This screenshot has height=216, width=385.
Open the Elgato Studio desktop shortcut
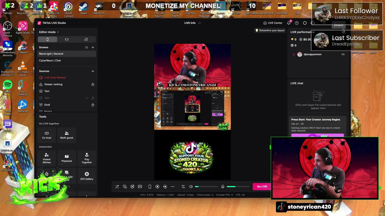pos(23,28)
